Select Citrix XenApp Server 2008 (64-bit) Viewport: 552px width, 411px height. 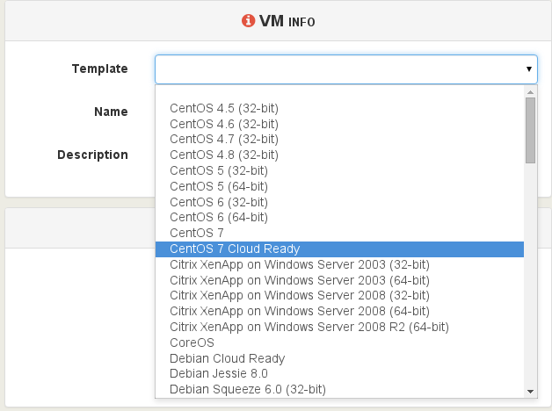339,311
